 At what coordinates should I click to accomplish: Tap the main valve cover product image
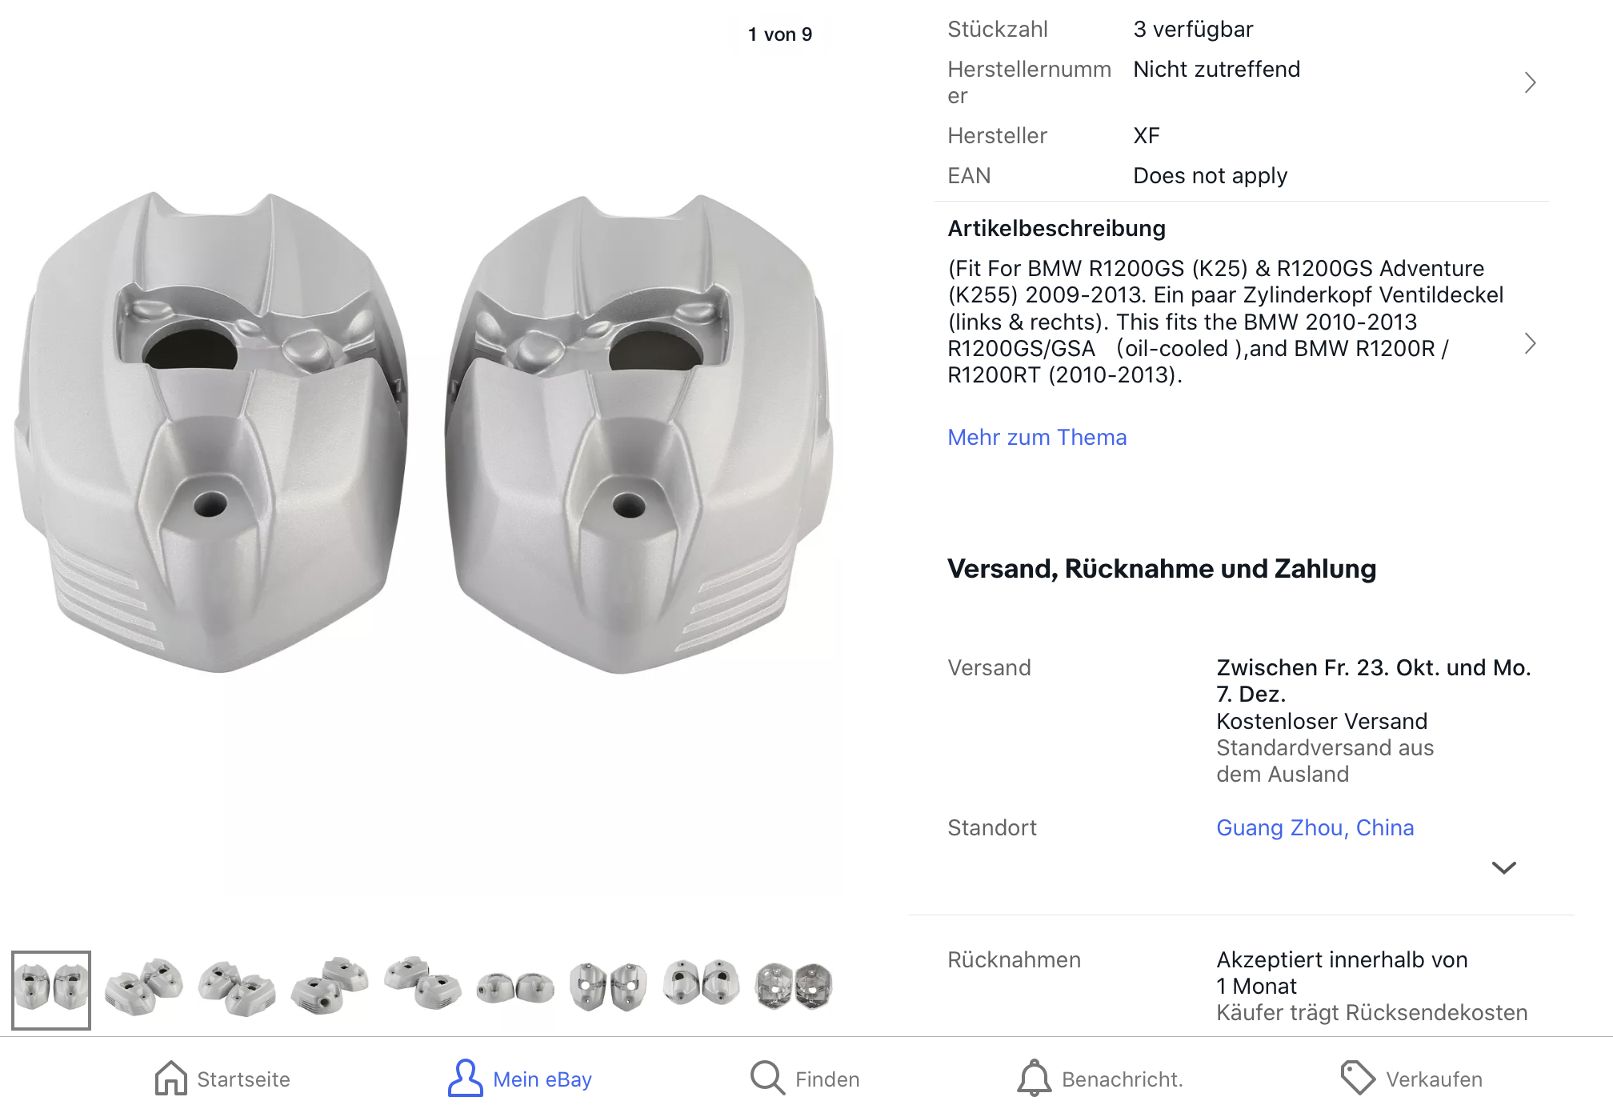422,432
